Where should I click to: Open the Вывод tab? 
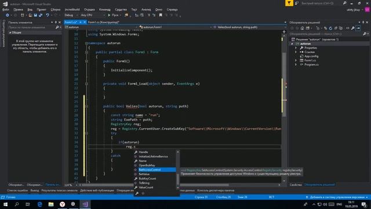35,190
